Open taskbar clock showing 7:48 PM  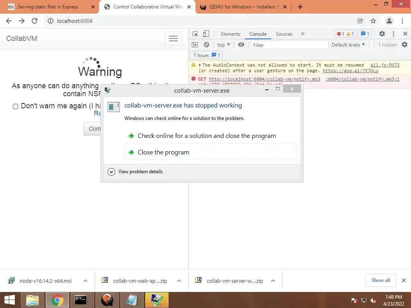tap(393, 300)
